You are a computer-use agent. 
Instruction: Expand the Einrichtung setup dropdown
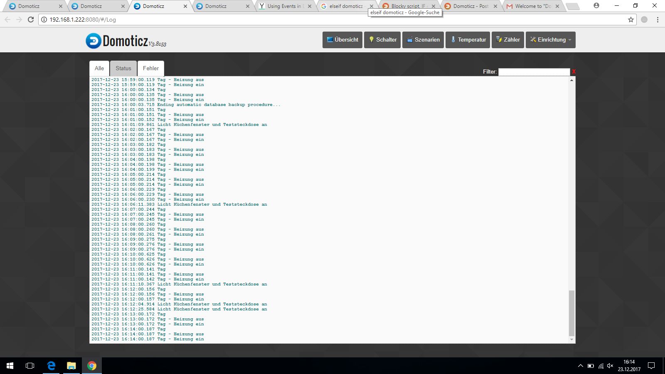click(551, 40)
